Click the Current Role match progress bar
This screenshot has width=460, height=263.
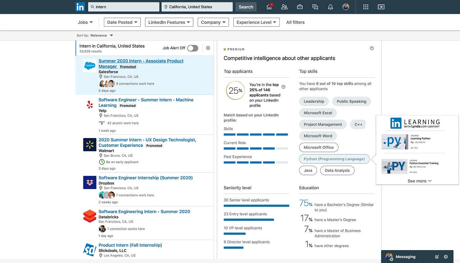click(256, 149)
